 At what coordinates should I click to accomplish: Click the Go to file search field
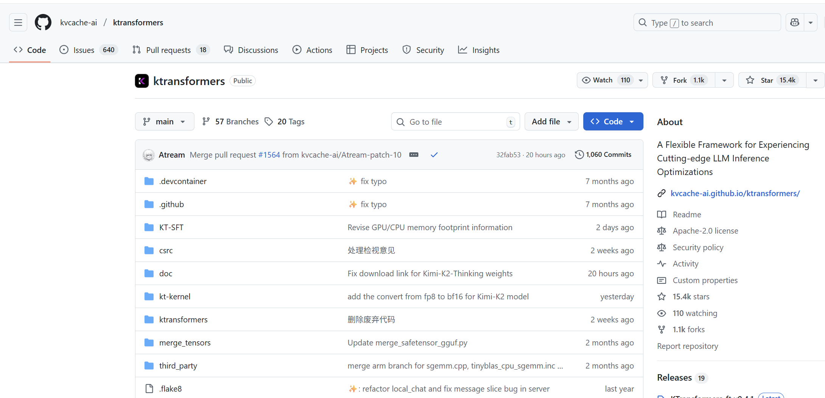pos(455,122)
